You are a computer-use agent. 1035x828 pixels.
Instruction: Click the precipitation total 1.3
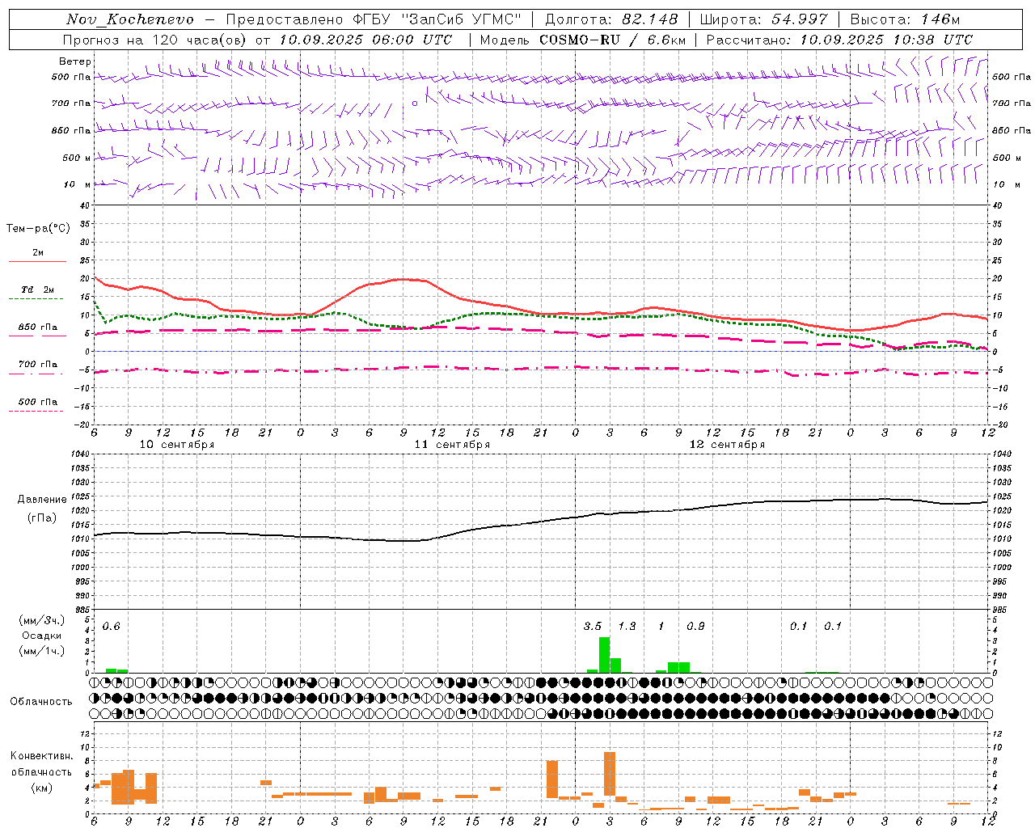[x=627, y=627]
